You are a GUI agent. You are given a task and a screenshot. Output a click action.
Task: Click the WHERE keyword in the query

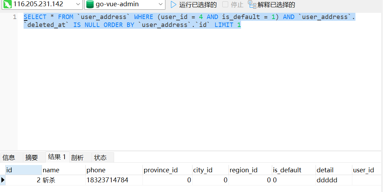click(144, 17)
